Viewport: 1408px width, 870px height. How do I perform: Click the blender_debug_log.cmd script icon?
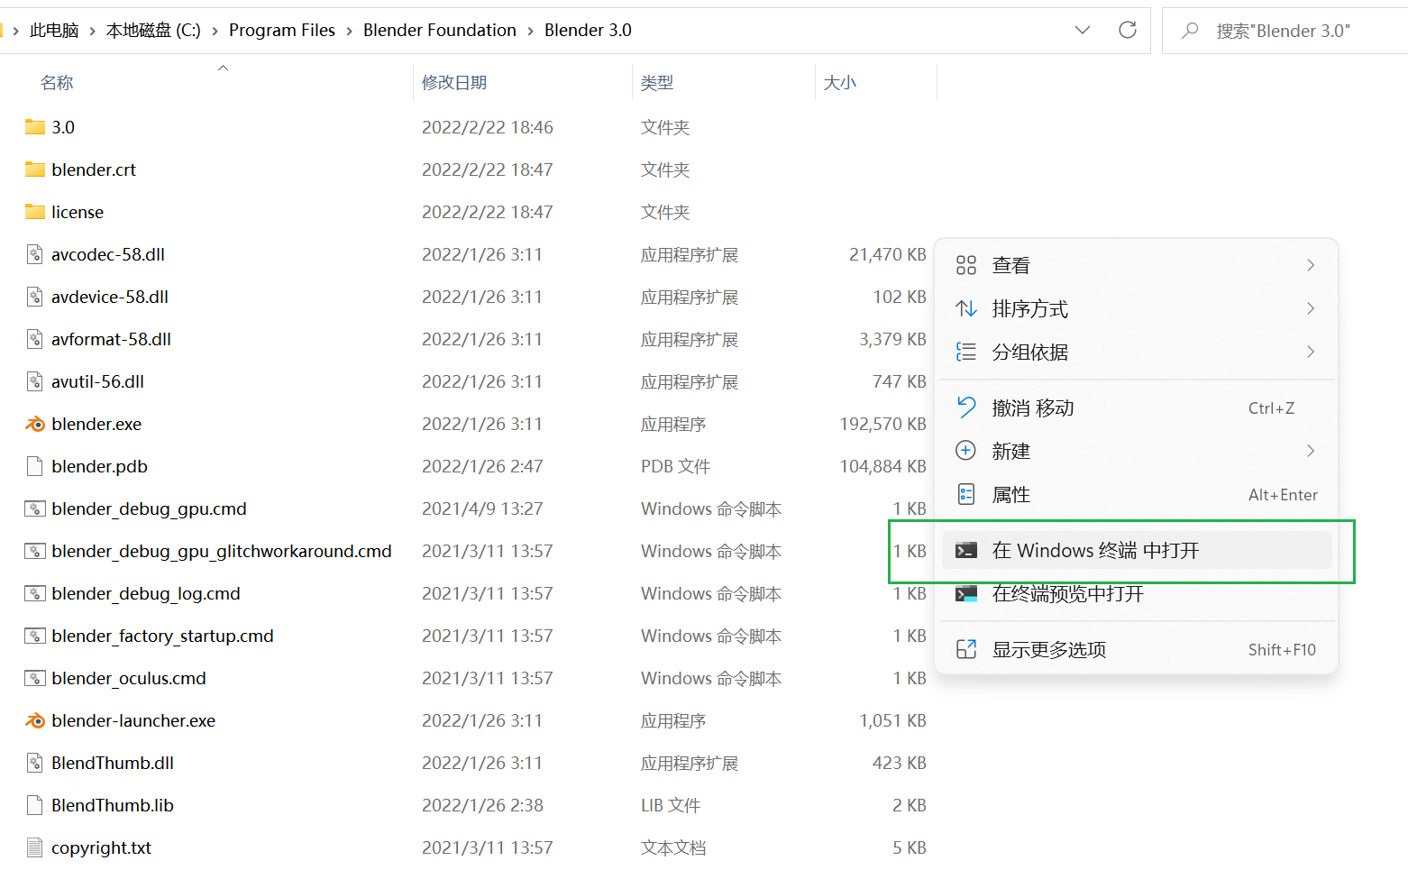(35, 593)
